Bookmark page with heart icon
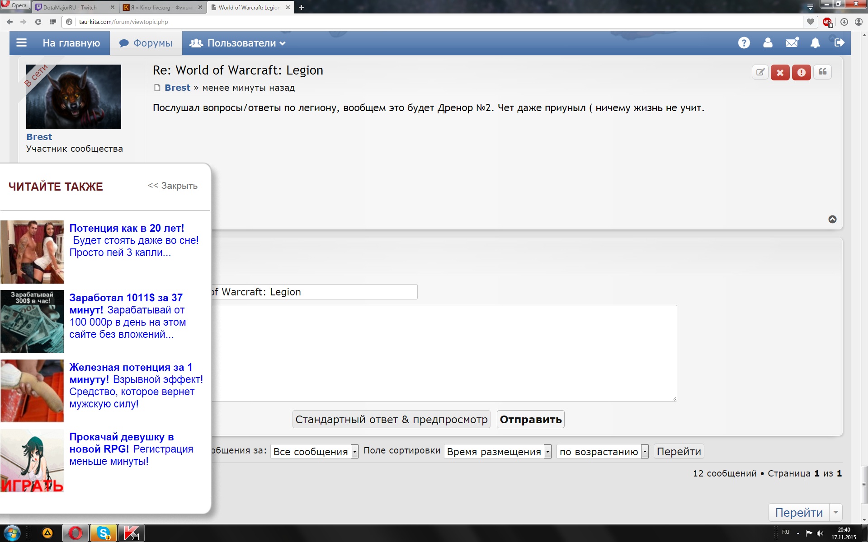Viewport: 868px width, 542px height. pyautogui.click(x=810, y=22)
